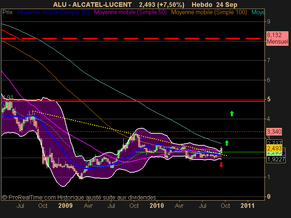Select Moyenne mobile (Simple 50) legend entry
Image resolution: width=291 pixels, height=218 pixels.
pyautogui.click(x=130, y=12)
